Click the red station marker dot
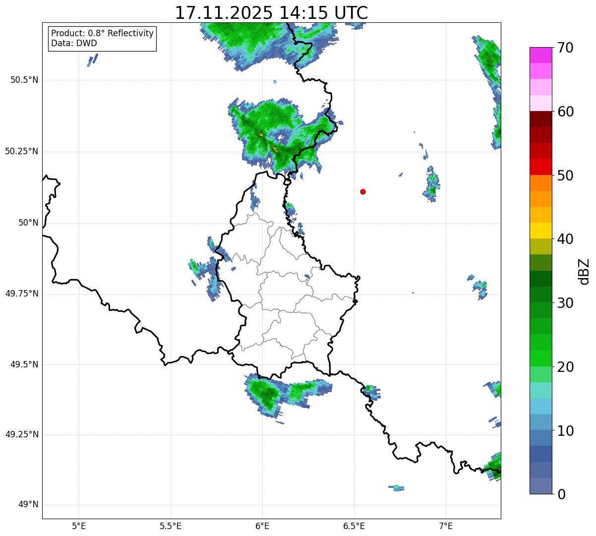The height and width of the screenshot is (536, 596). click(363, 191)
